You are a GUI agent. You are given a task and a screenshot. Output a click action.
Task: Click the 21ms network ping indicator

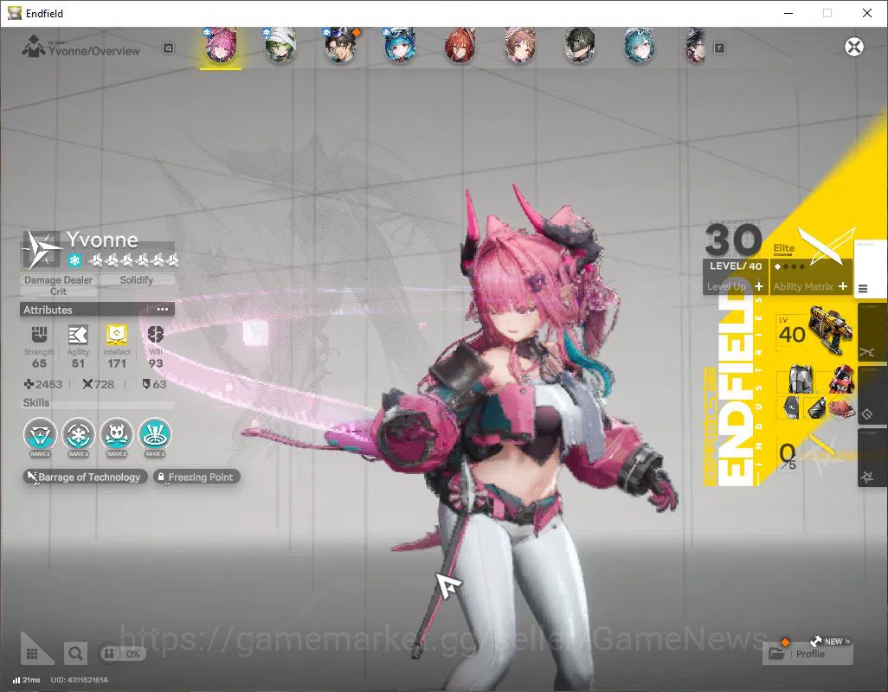pos(27,680)
